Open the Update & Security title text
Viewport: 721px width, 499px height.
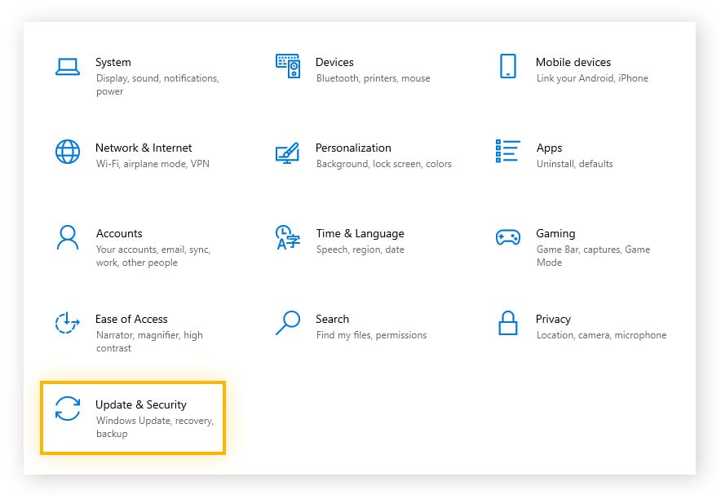pos(141,404)
